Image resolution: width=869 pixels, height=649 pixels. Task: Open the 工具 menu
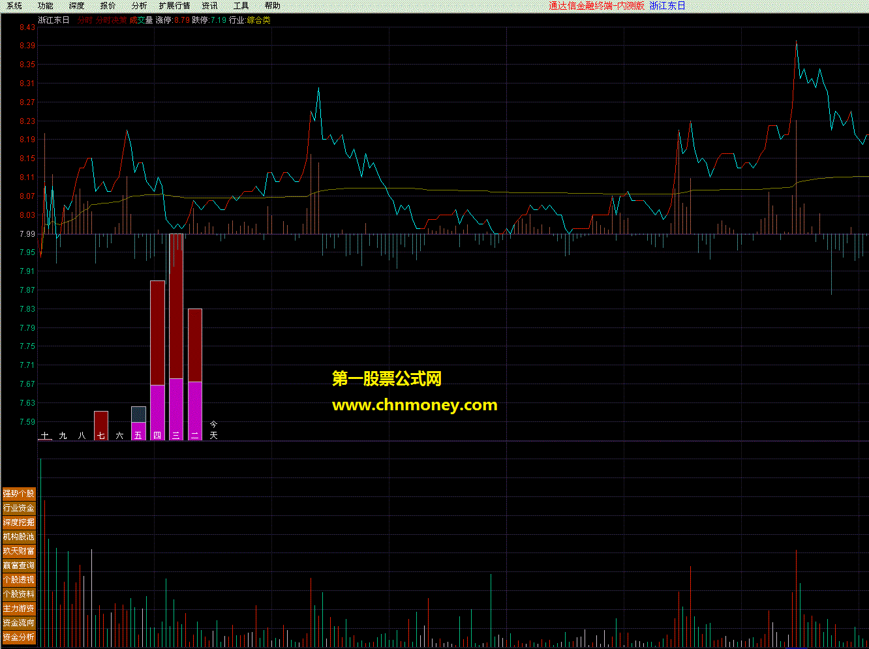241,6
